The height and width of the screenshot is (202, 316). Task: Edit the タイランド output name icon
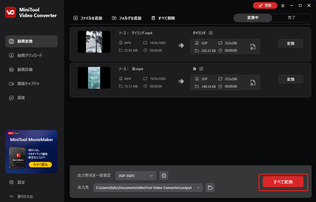211,33
